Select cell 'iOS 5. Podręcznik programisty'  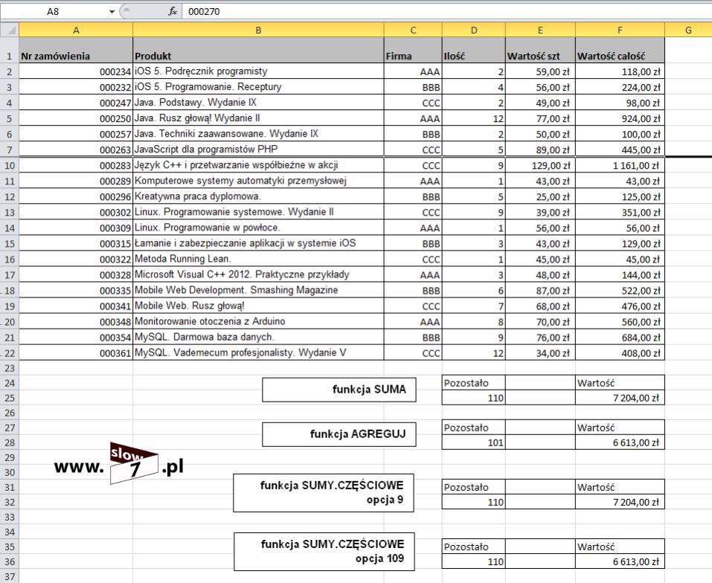point(258,71)
